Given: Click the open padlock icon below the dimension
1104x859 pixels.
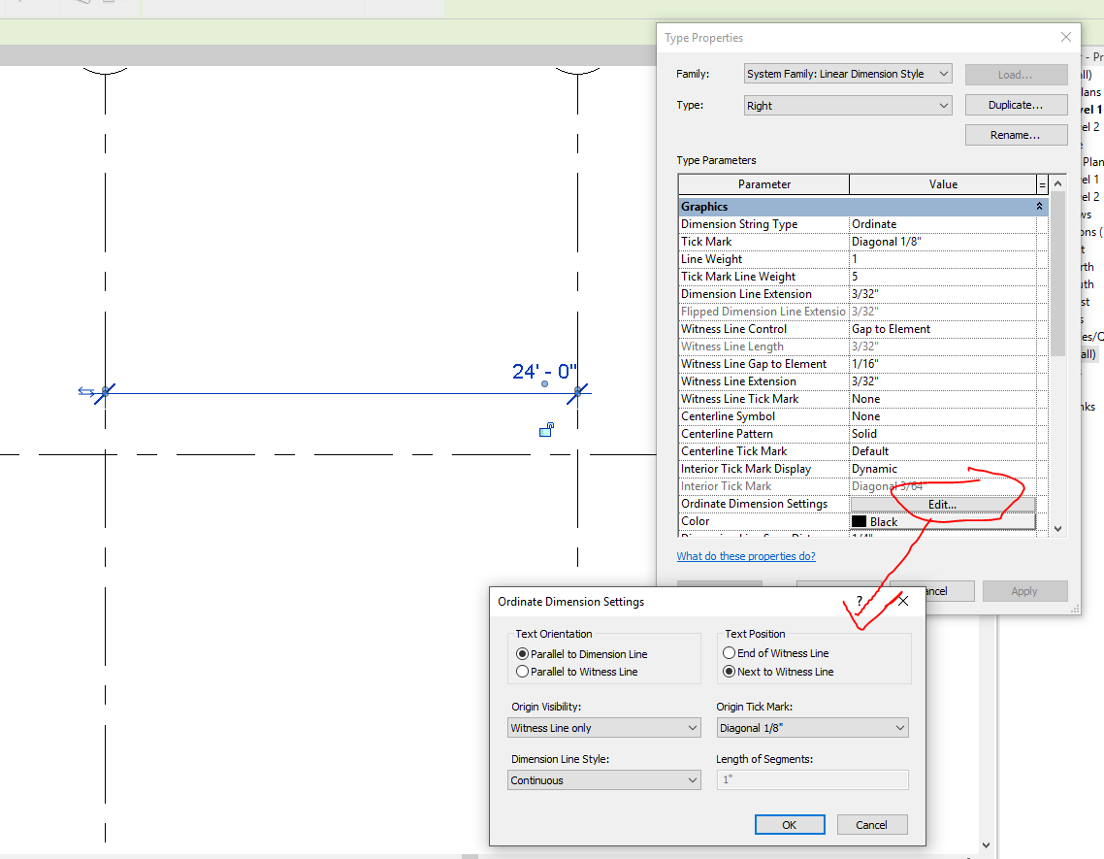Looking at the screenshot, I should click(x=547, y=429).
